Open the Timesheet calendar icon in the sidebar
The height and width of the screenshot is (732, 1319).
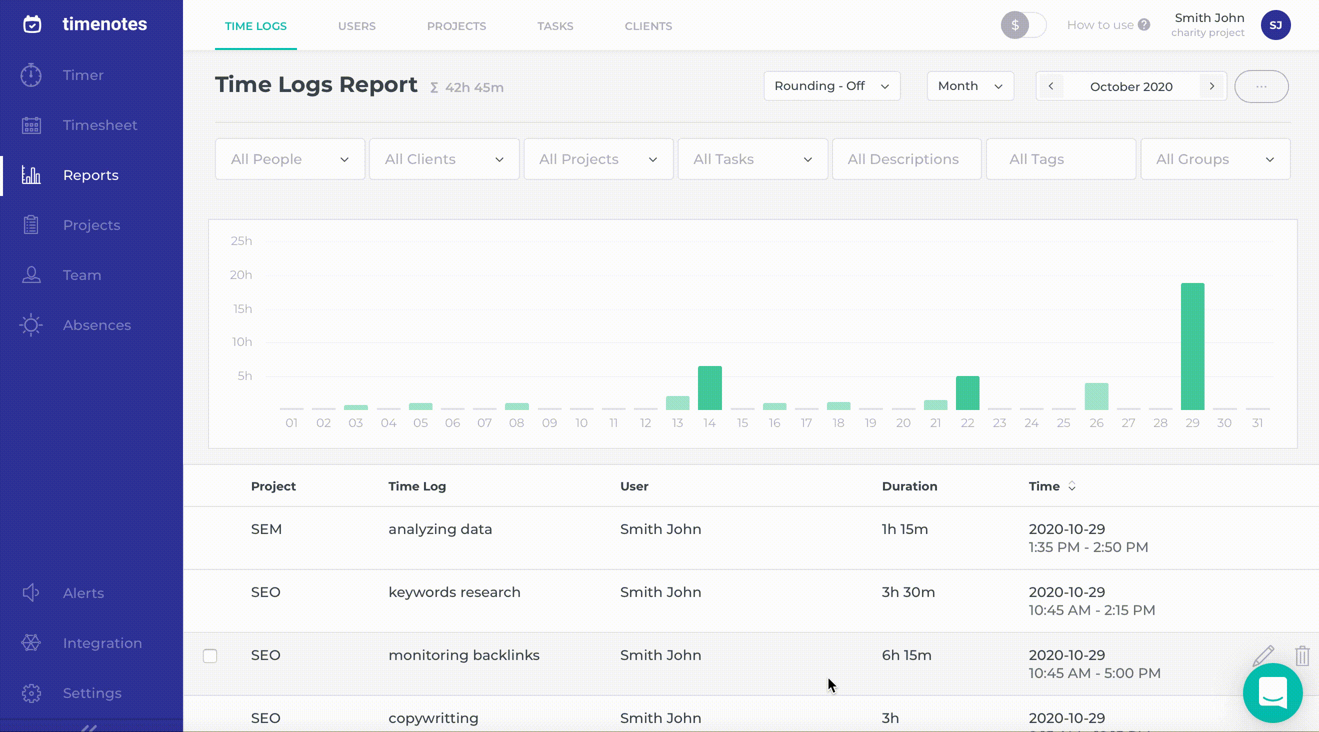pos(31,125)
